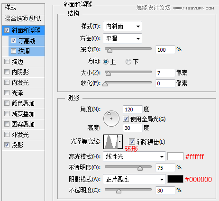This screenshot has width=219, height=201.
Task: Select the 上 direction radio button
Action: (x=106, y=62)
